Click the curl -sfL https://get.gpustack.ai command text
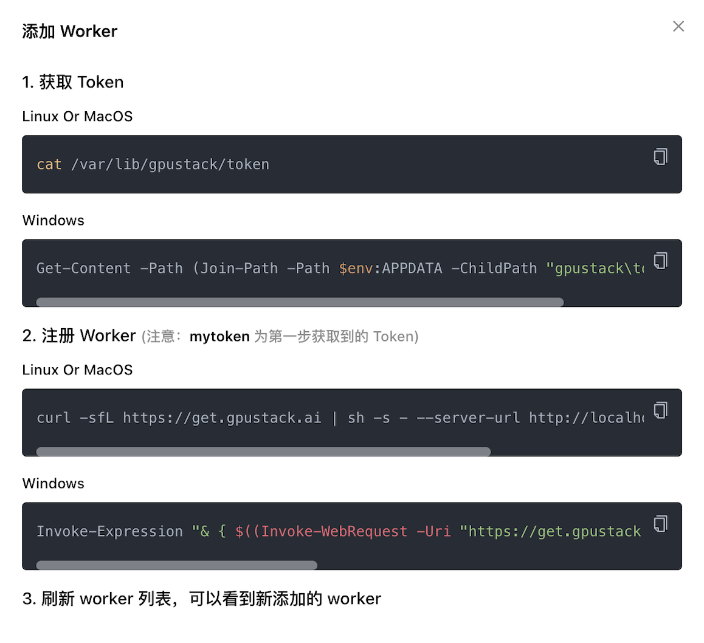The image size is (704, 643). [x=340, y=418]
